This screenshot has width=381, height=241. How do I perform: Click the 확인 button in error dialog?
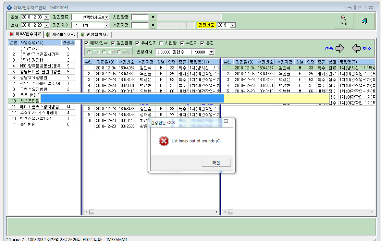tap(216, 163)
